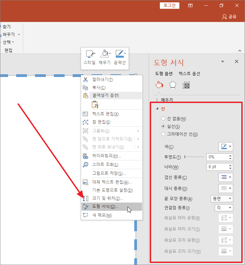Viewport: 245px width, 265px height.
Task: Collapse the ribbon with the up chevron
Action: click(x=240, y=51)
